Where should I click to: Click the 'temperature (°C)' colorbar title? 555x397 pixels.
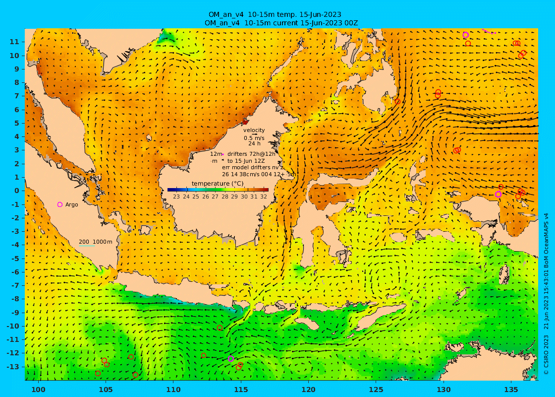(218, 183)
